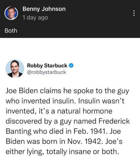Click the words "who invented insulin"
Image resolution: width=140 pixels, height=164 pixels.
pos(41,101)
